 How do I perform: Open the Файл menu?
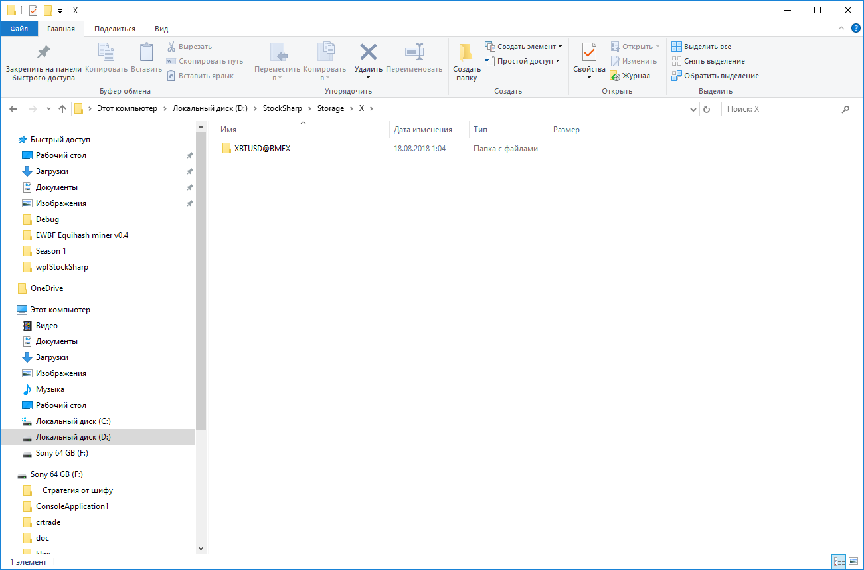[19, 29]
